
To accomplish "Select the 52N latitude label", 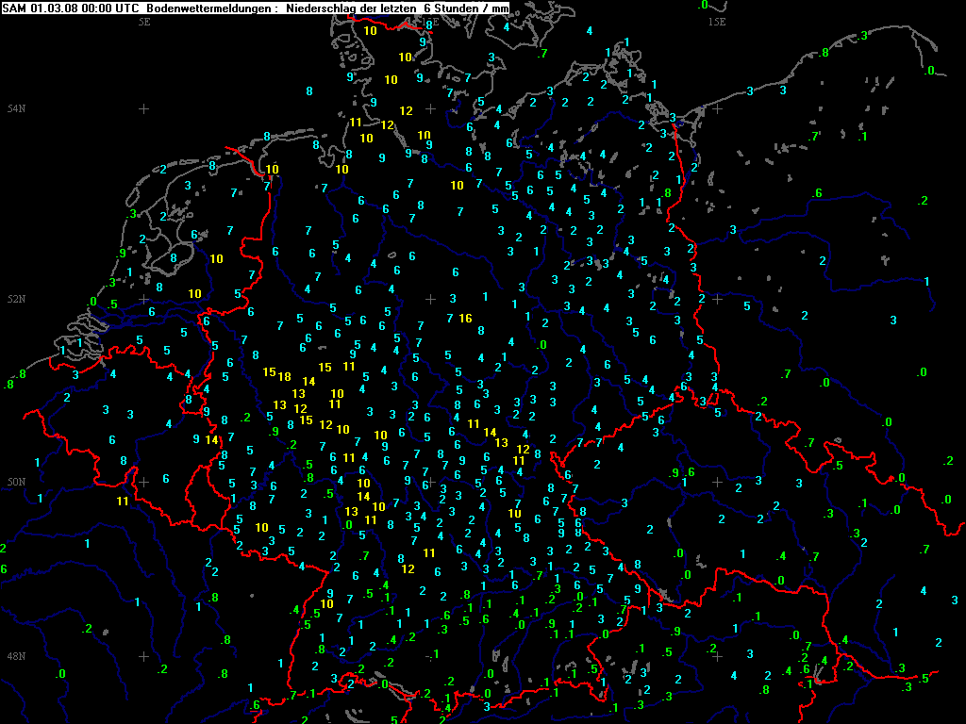I will click(14, 299).
